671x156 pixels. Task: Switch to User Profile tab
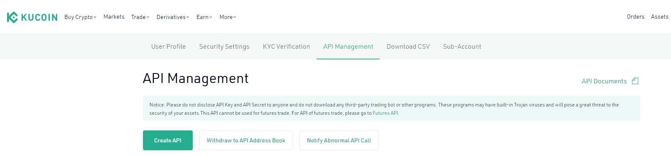[168, 47]
